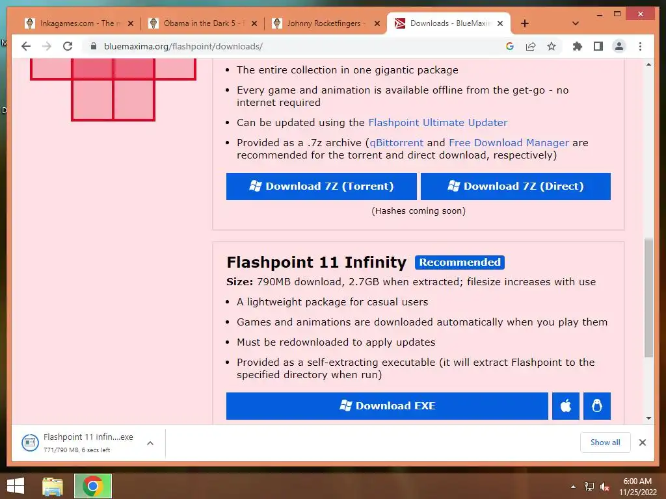Click the "(Hashes coming soon)" text
The width and height of the screenshot is (666, 499).
coord(418,211)
